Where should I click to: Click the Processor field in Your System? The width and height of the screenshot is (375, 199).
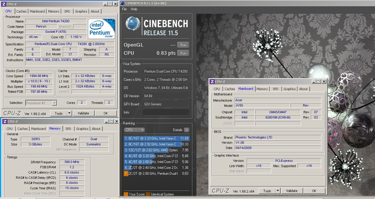pos(166,71)
